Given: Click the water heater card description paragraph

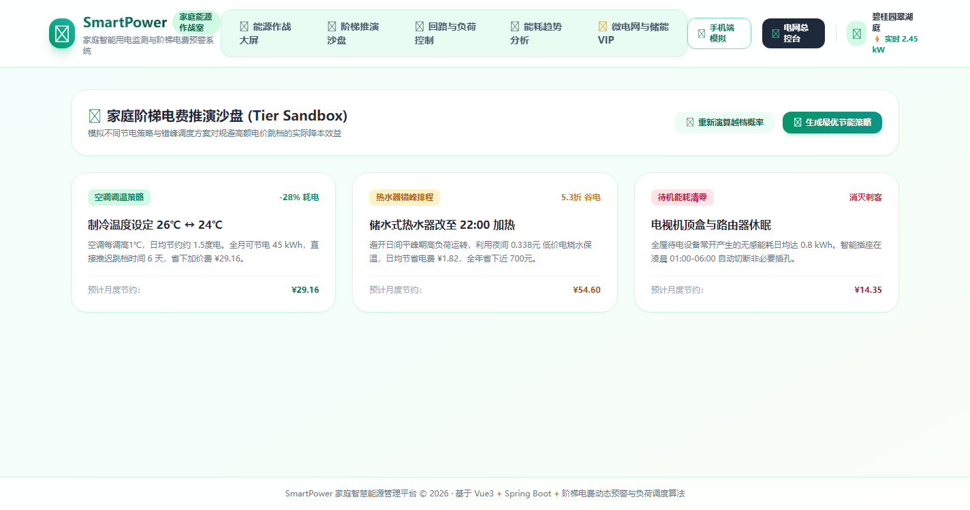Looking at the screenshot, I should [485, 252].
